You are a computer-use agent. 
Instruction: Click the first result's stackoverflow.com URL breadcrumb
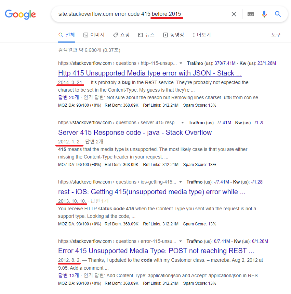coord(117,63)
